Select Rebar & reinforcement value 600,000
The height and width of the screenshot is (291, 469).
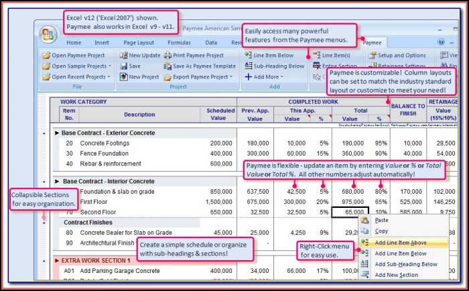point(220,164)
